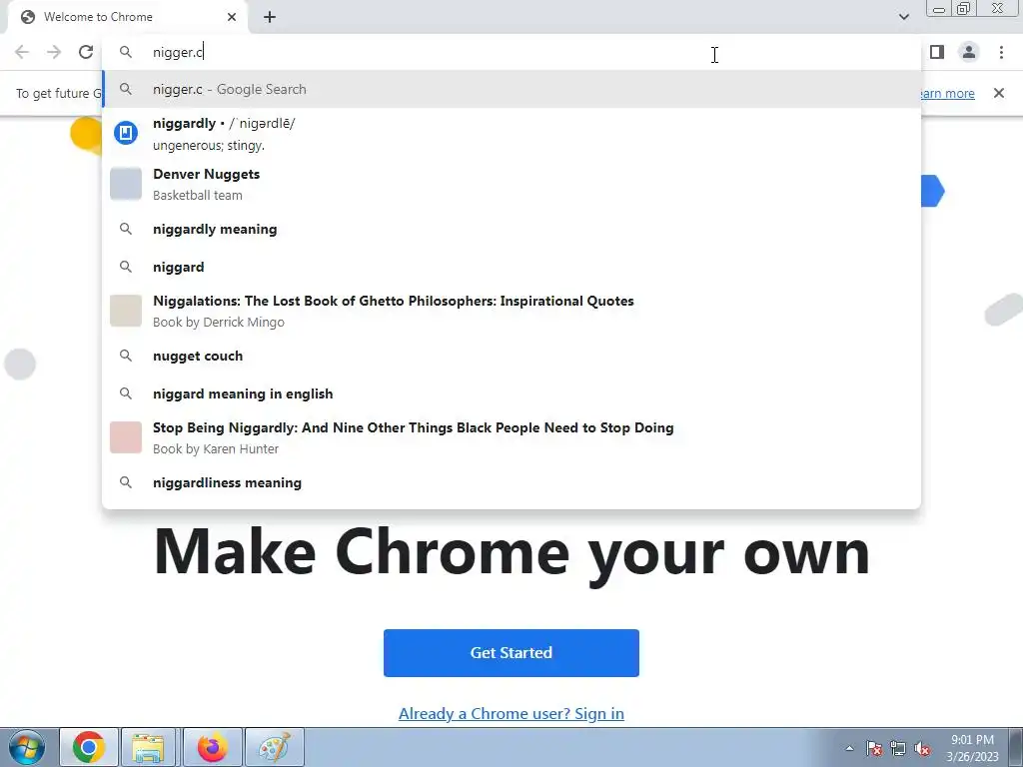This screenshot has width=1023, height=767.
Task: Select the Book by Karen Hunter suggestion
Action: click(x=511, y=437)
